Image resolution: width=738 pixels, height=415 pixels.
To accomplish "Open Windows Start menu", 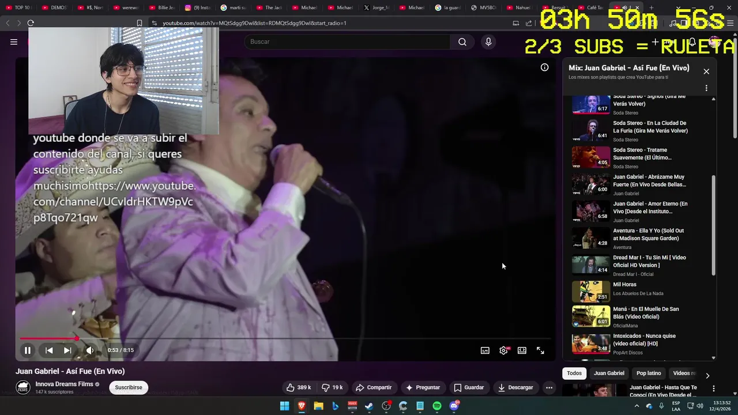I will coord(284,406).
